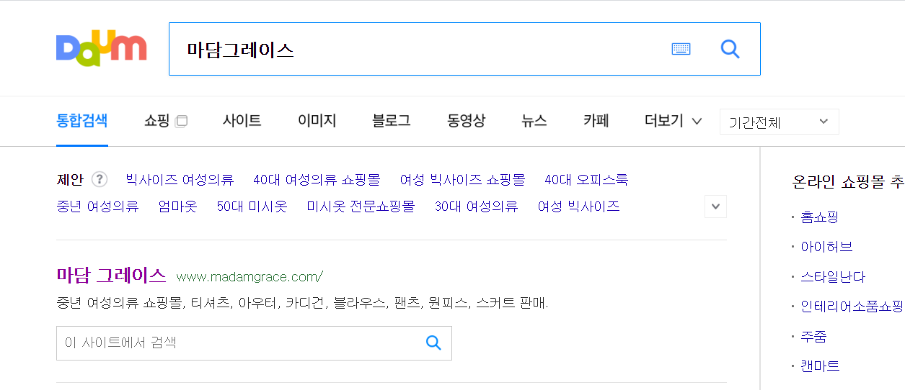Click suggestion 40대 여성의류 쇼핑몰
Screen dimensions: 905x390
coord(317,179)
